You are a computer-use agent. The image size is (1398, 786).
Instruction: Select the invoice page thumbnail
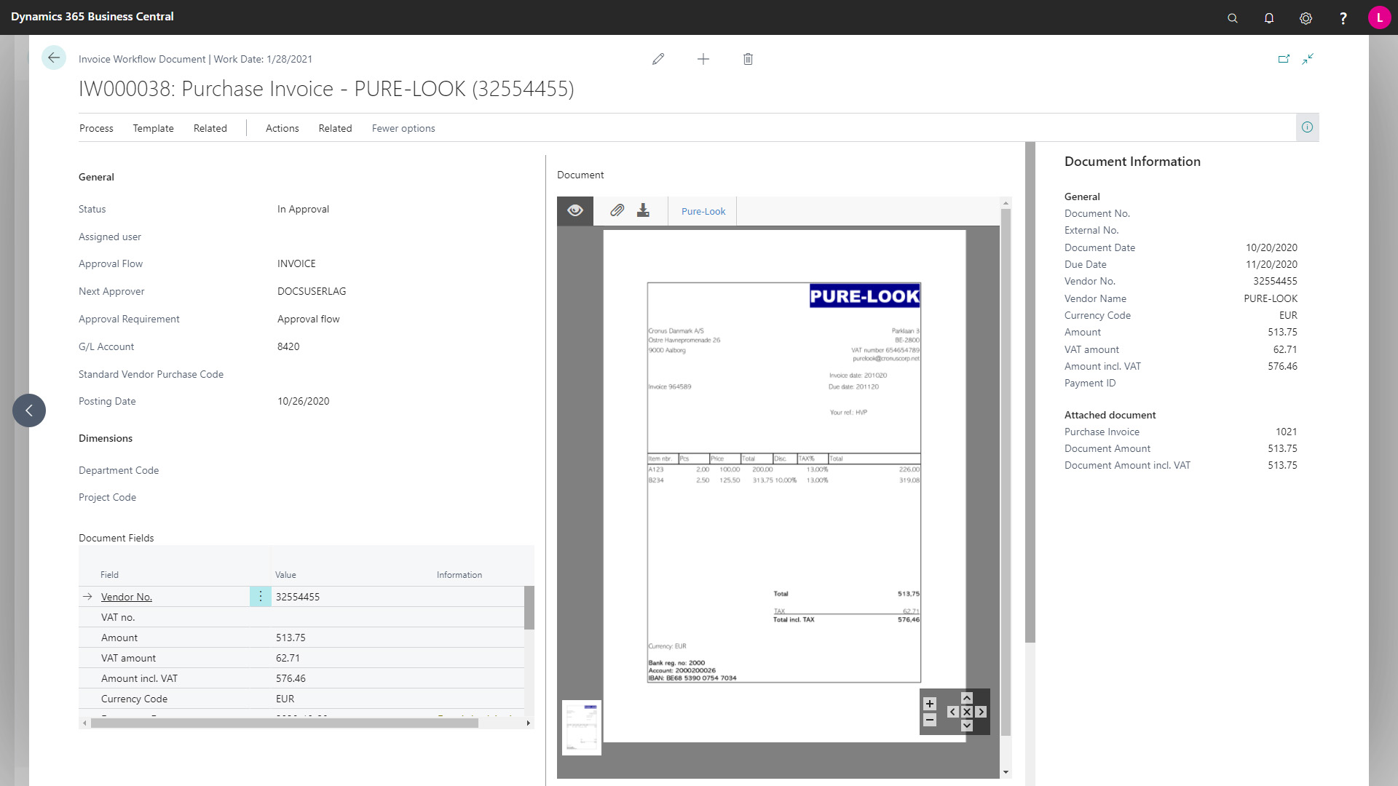pos(581,727)
